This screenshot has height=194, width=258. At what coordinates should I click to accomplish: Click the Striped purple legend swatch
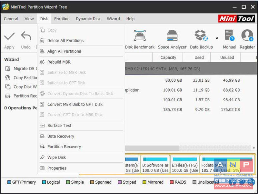coord(120,182)
